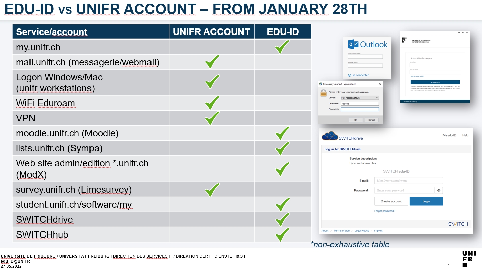Click the Legal Notice footer link
The image size is (482, 270).
click(362, 231)
